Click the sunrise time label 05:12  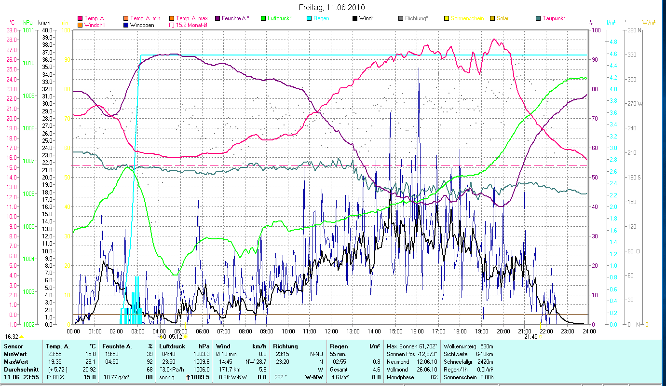point(175,337)
